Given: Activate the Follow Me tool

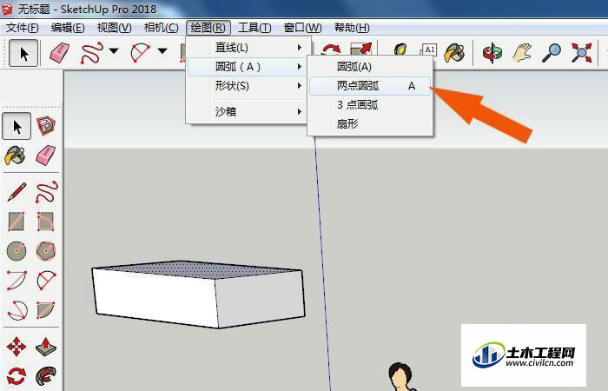Looking at the screenshot, I should click(x=46, y=376).
